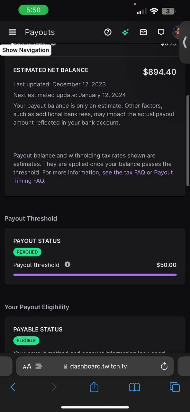Screen dimensions: 190x412
Task: Tap the Safari reload page icon
Action: click(x=164, y=366)
